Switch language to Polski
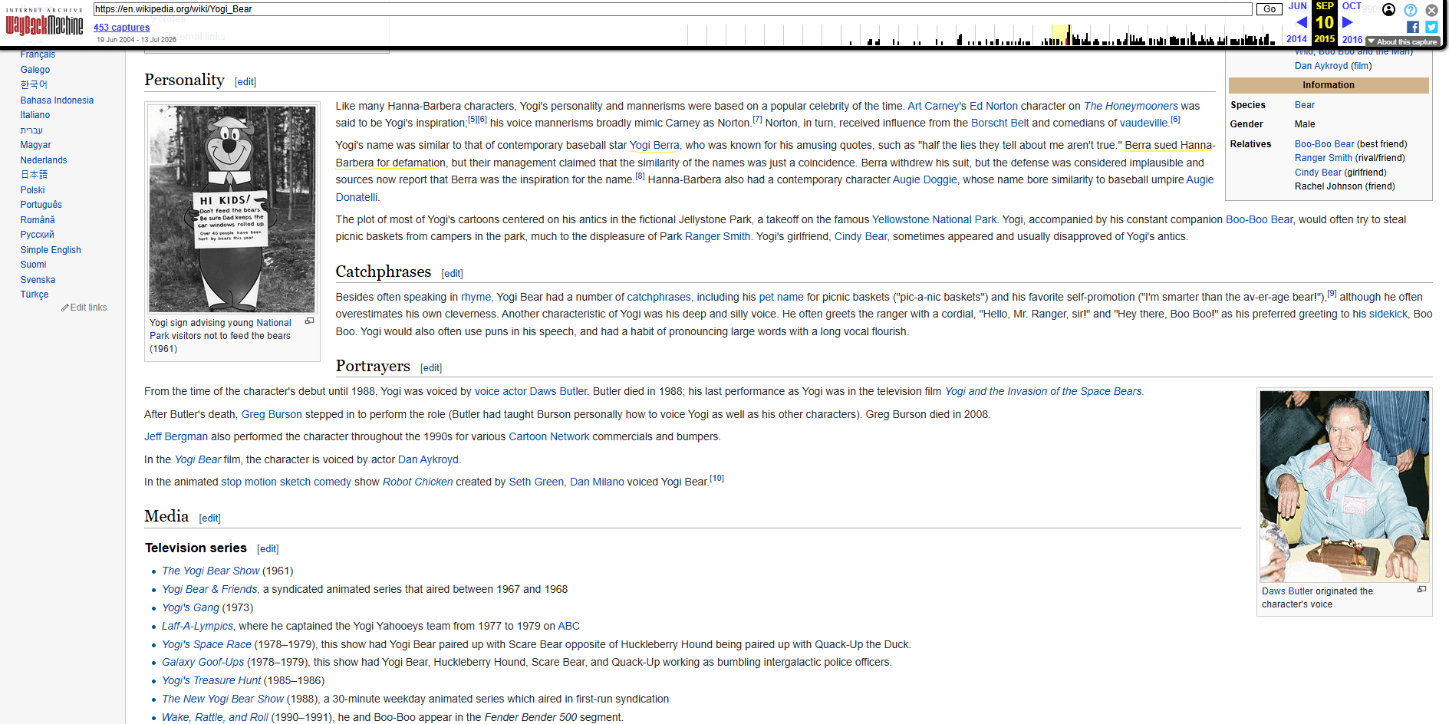 tap(32, 190)
